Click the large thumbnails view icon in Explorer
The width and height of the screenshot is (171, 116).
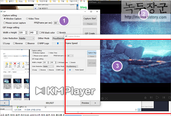click(x=139, y=110)
